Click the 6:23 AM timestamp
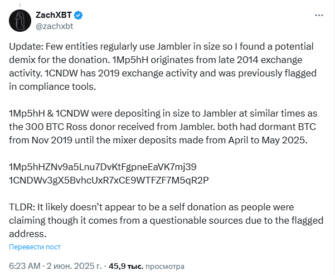The height and width of the screenshot is (275, 335). coord(25,266)
